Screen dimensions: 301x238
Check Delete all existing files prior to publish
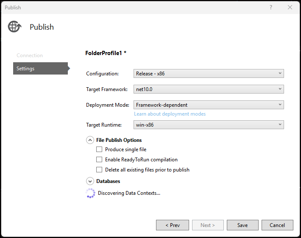pos(99,170)
